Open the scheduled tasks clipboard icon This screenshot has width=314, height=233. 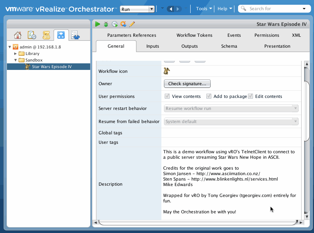point(32,35)
